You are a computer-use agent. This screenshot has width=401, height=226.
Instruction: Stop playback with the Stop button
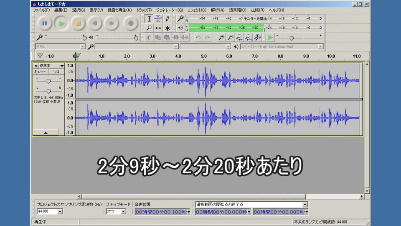[78, 23]
